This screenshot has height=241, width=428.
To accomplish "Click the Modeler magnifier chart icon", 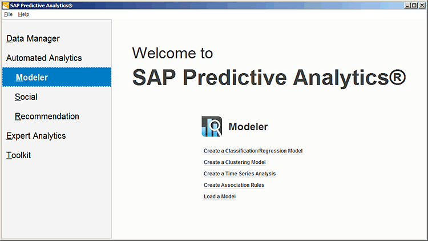I will [x=212, y=126].
